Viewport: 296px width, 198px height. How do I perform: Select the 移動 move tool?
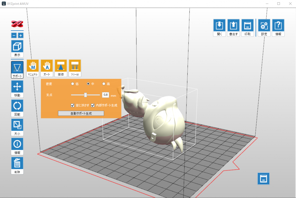17,89
